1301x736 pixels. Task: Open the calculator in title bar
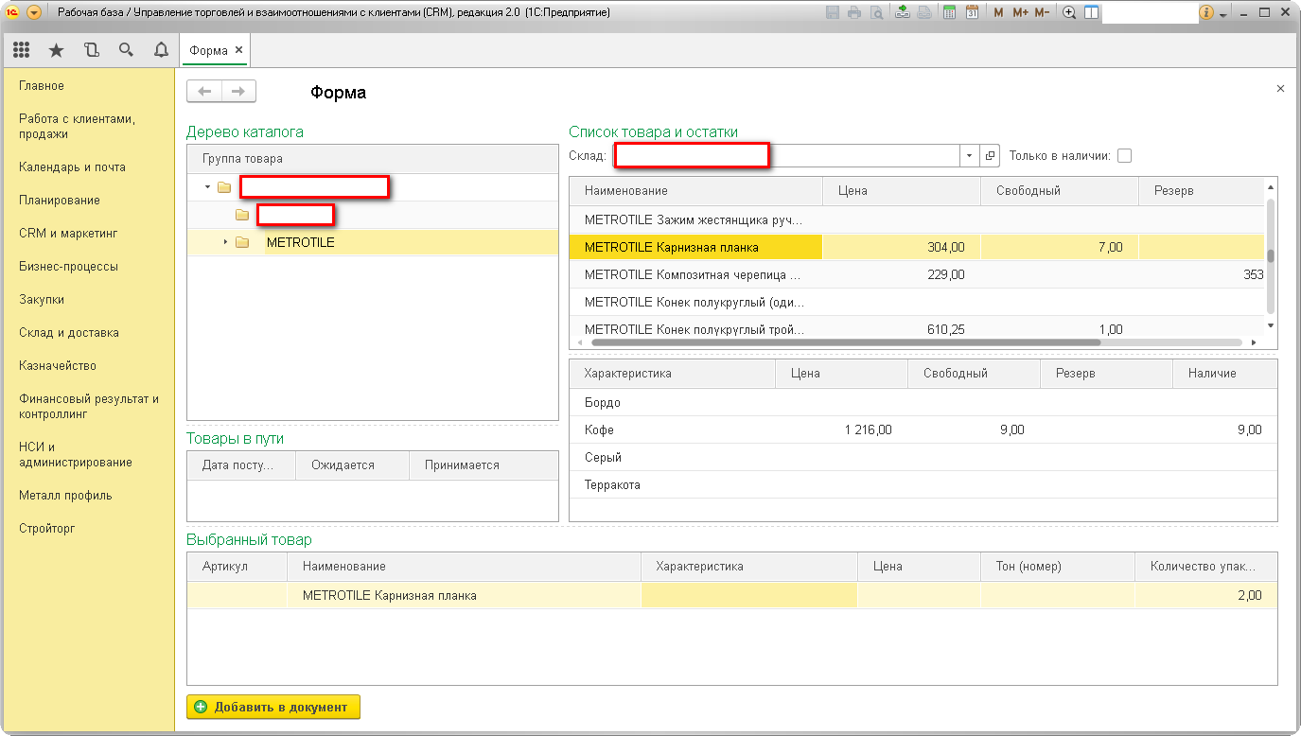tap(949, 13)
